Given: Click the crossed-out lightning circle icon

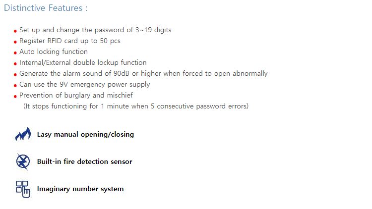Looking at the screenshot, I should (23, 161).
